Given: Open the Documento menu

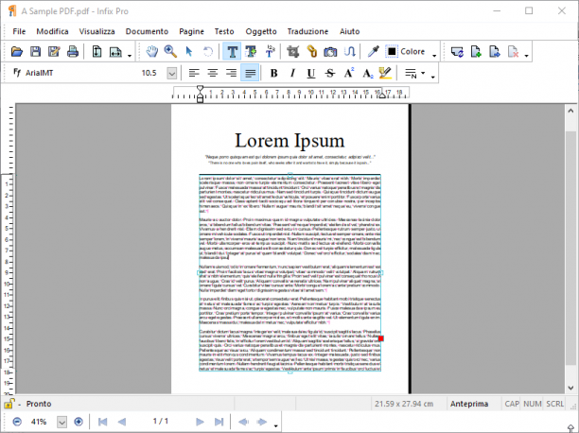Looking at the screenshot, I should (147, 31).
